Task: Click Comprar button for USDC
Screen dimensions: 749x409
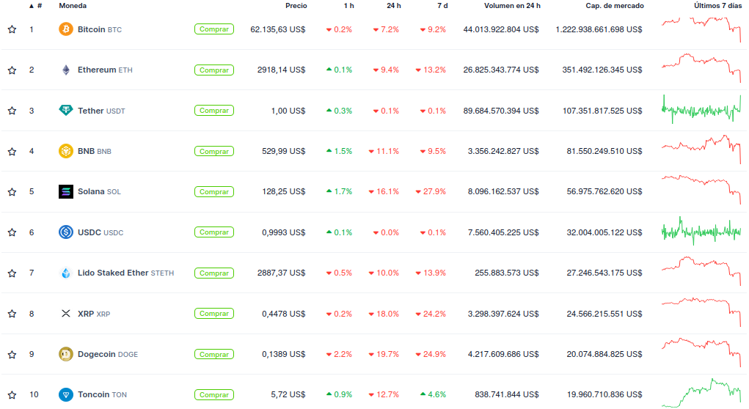Action: click(x=214, y=232)
